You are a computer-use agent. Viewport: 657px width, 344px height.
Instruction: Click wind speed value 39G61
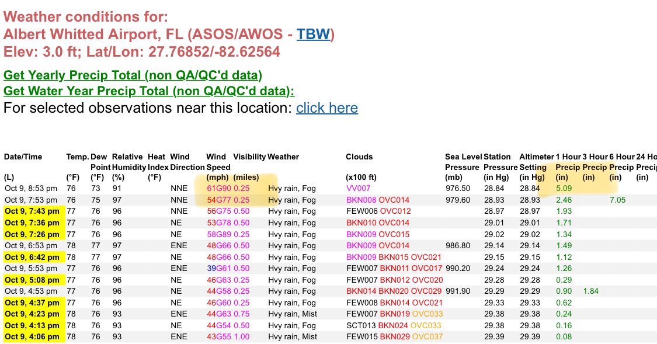click(x=219, y=268)
